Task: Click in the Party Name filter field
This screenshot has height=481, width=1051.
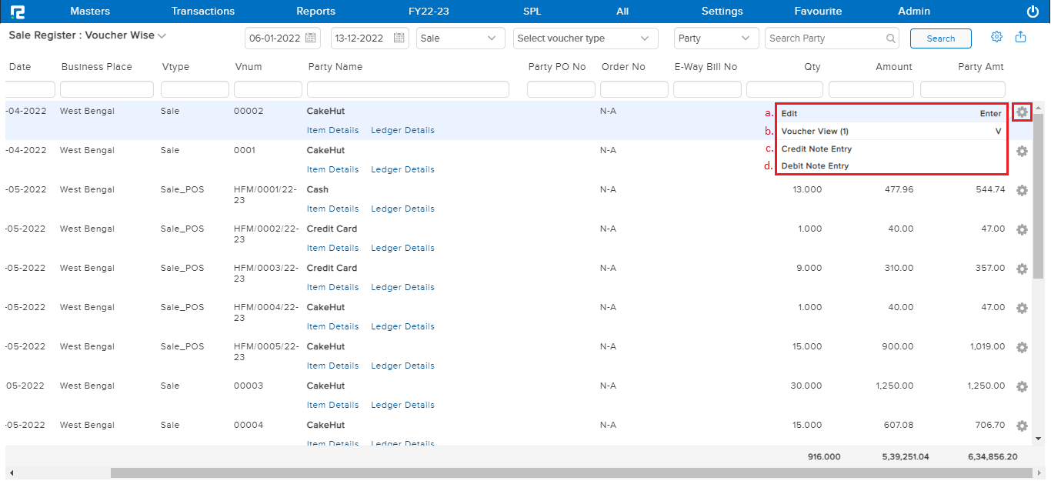Action: tap(408, 89)
